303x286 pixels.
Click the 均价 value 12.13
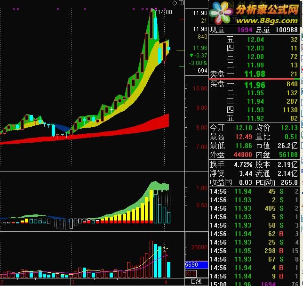pyautogui.click(x=289, y=128)
